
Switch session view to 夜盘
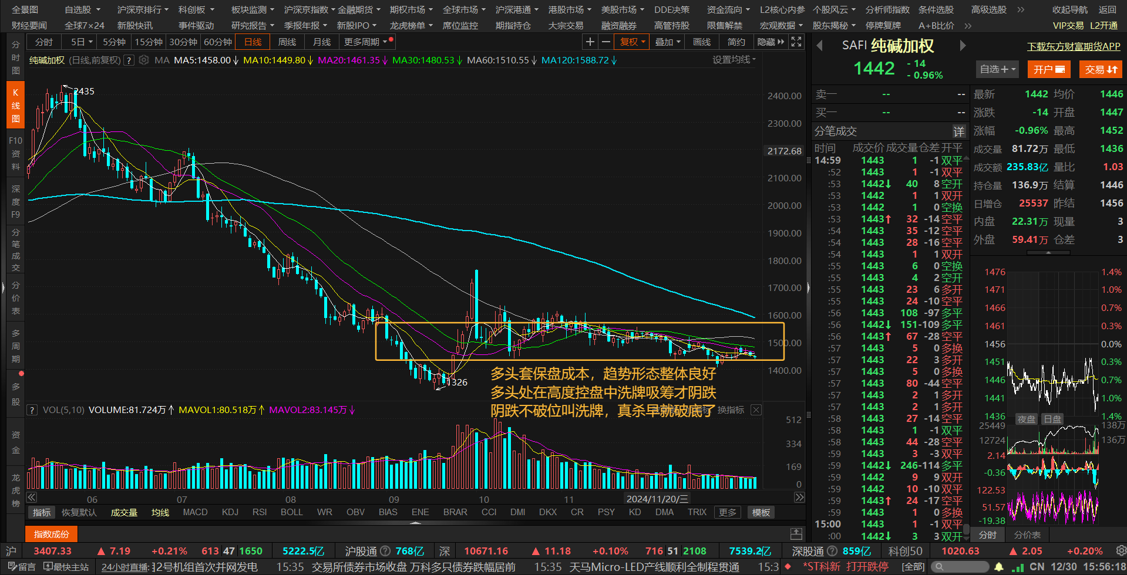[x=1027, y=419]
